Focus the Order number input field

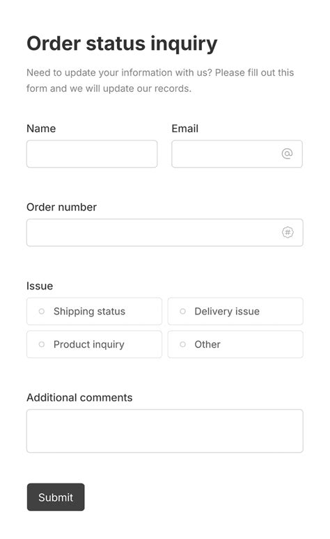(x=165, y=233)
